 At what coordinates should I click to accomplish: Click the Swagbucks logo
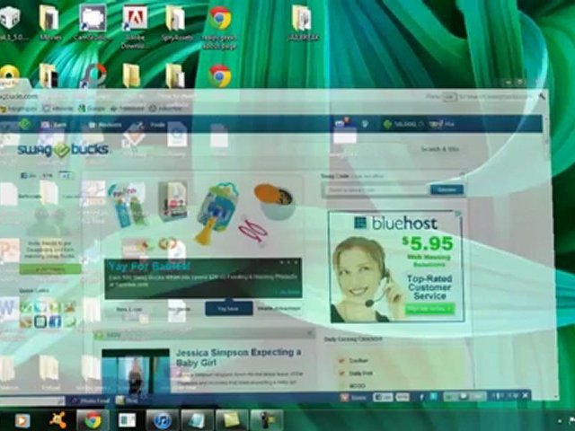63,149
